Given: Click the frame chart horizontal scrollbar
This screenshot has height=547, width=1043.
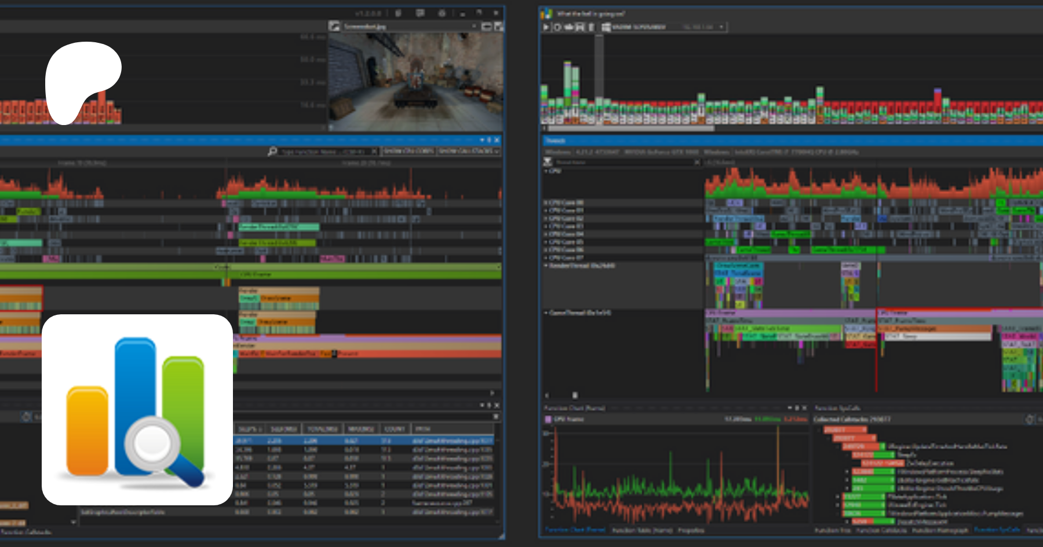Looking at the screenshot, I should (630, 129).
